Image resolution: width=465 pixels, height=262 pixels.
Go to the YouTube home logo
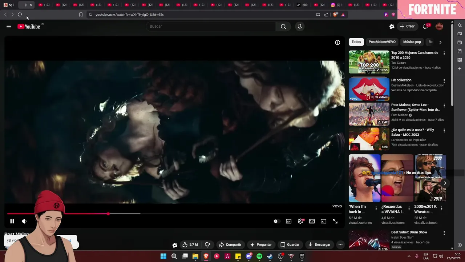(x=29, y=26)
